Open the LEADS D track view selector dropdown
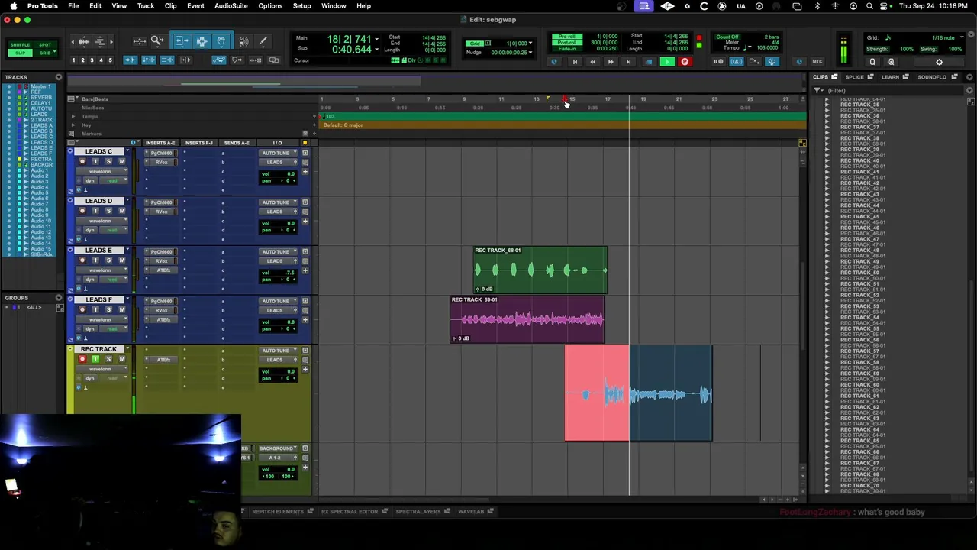The width and height of the screenshot is (977, 550). click(x=100, y=221)
